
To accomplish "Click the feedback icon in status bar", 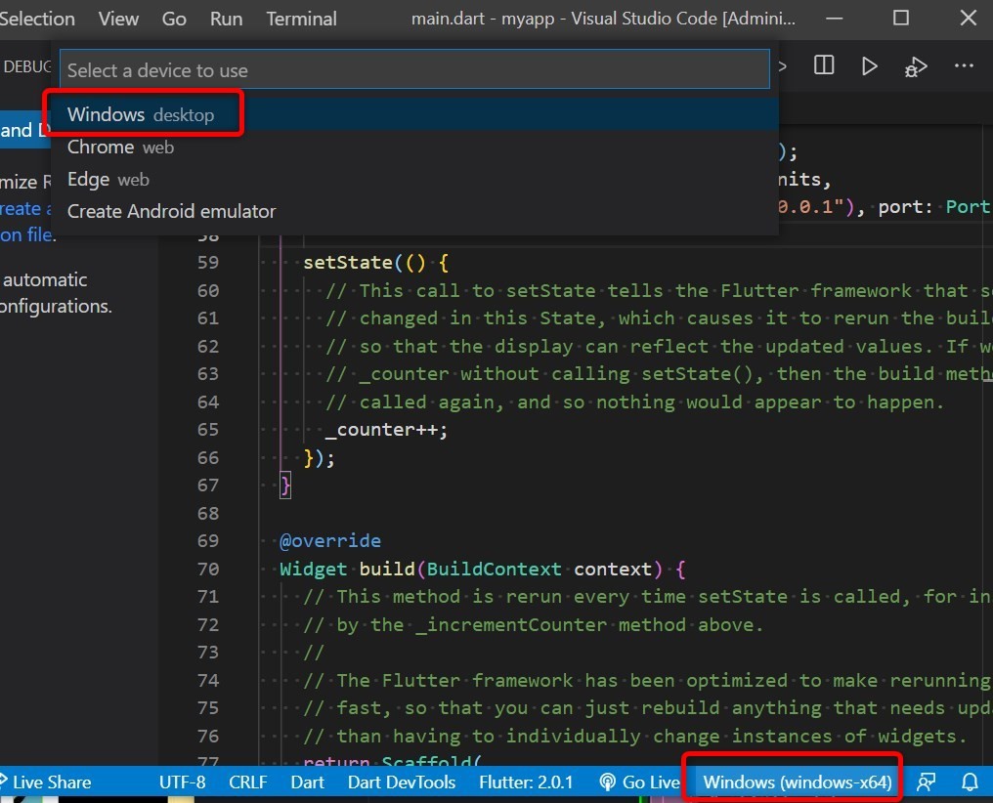I will coord(926,782).
